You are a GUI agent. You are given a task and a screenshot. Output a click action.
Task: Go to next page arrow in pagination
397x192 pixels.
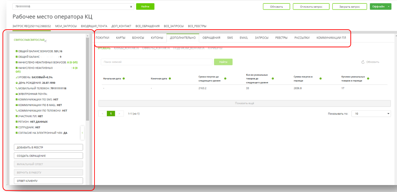[x=119, y=114]
